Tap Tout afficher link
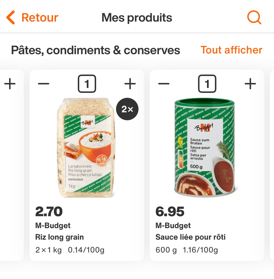This screenshot has height=279, width=274. [231, 50]
